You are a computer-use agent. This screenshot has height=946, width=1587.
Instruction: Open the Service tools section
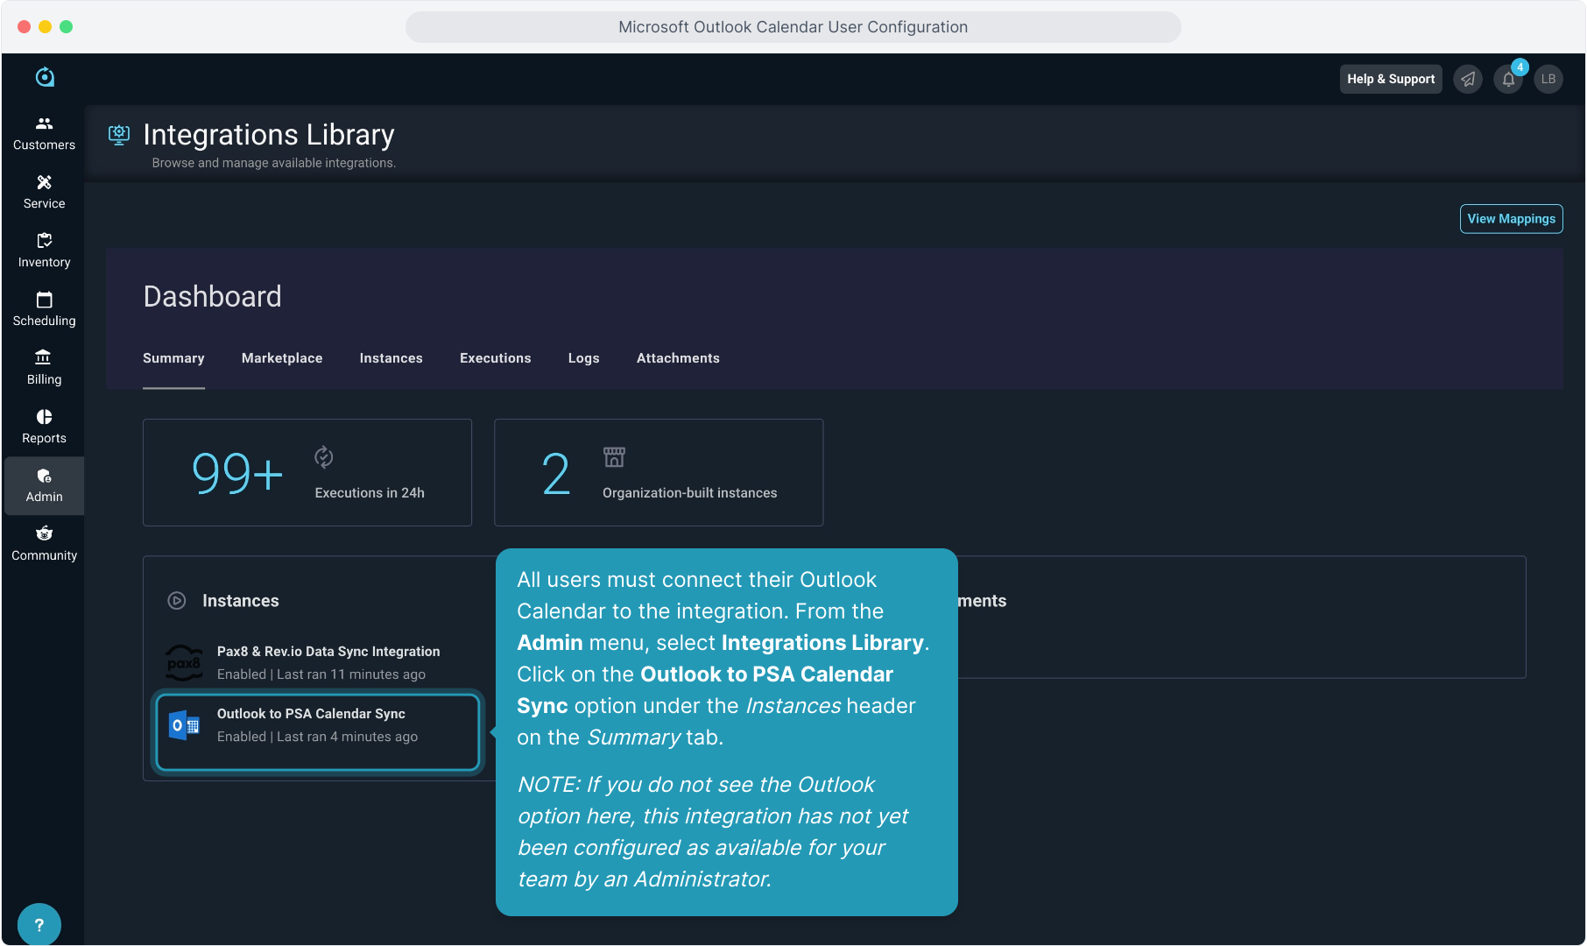click(x=44, y=192)
